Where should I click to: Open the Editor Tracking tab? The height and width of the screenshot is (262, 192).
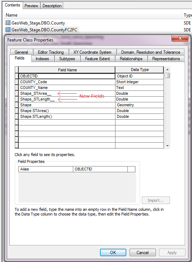pyautogui.click(x=51, y=52)
